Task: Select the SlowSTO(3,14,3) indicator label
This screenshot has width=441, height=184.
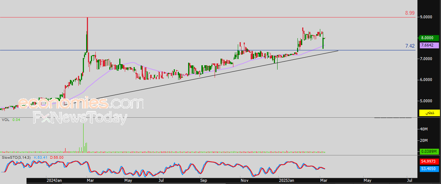Action: point(16,157)
